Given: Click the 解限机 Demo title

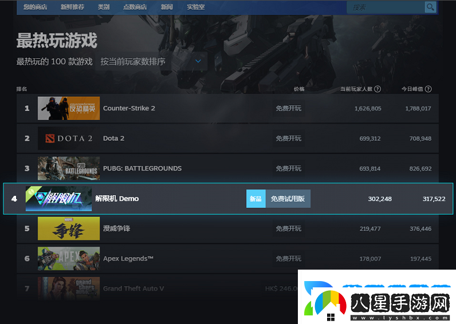Looking at the screenshot, I should (x=117, y=199).
